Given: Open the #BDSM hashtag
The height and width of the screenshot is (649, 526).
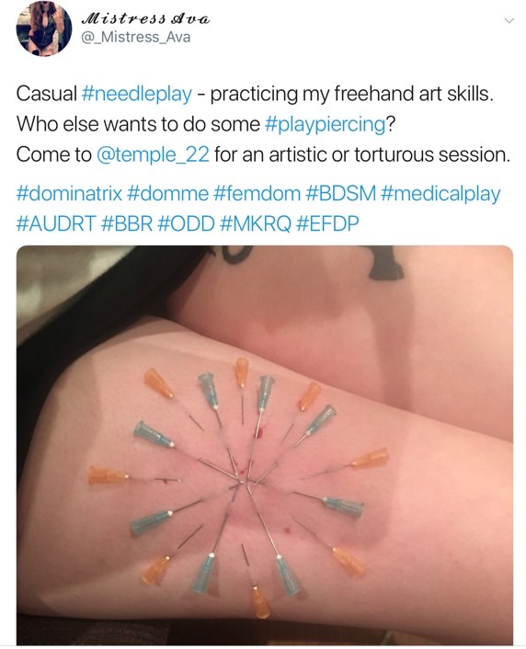Looking at the screenshot, I should coord(342,193).
